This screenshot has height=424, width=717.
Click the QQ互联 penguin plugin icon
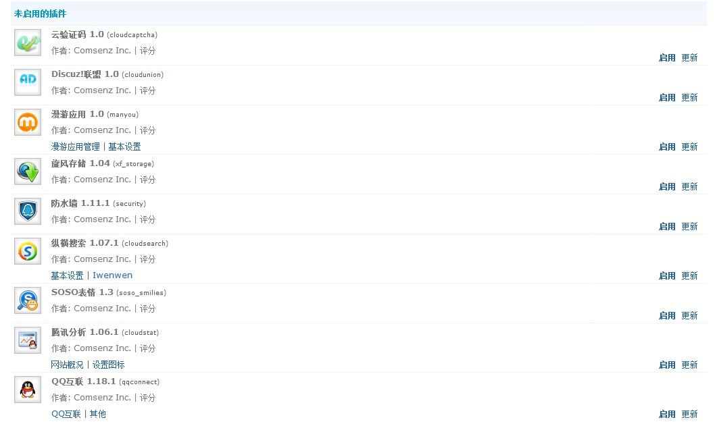(28, 390)
